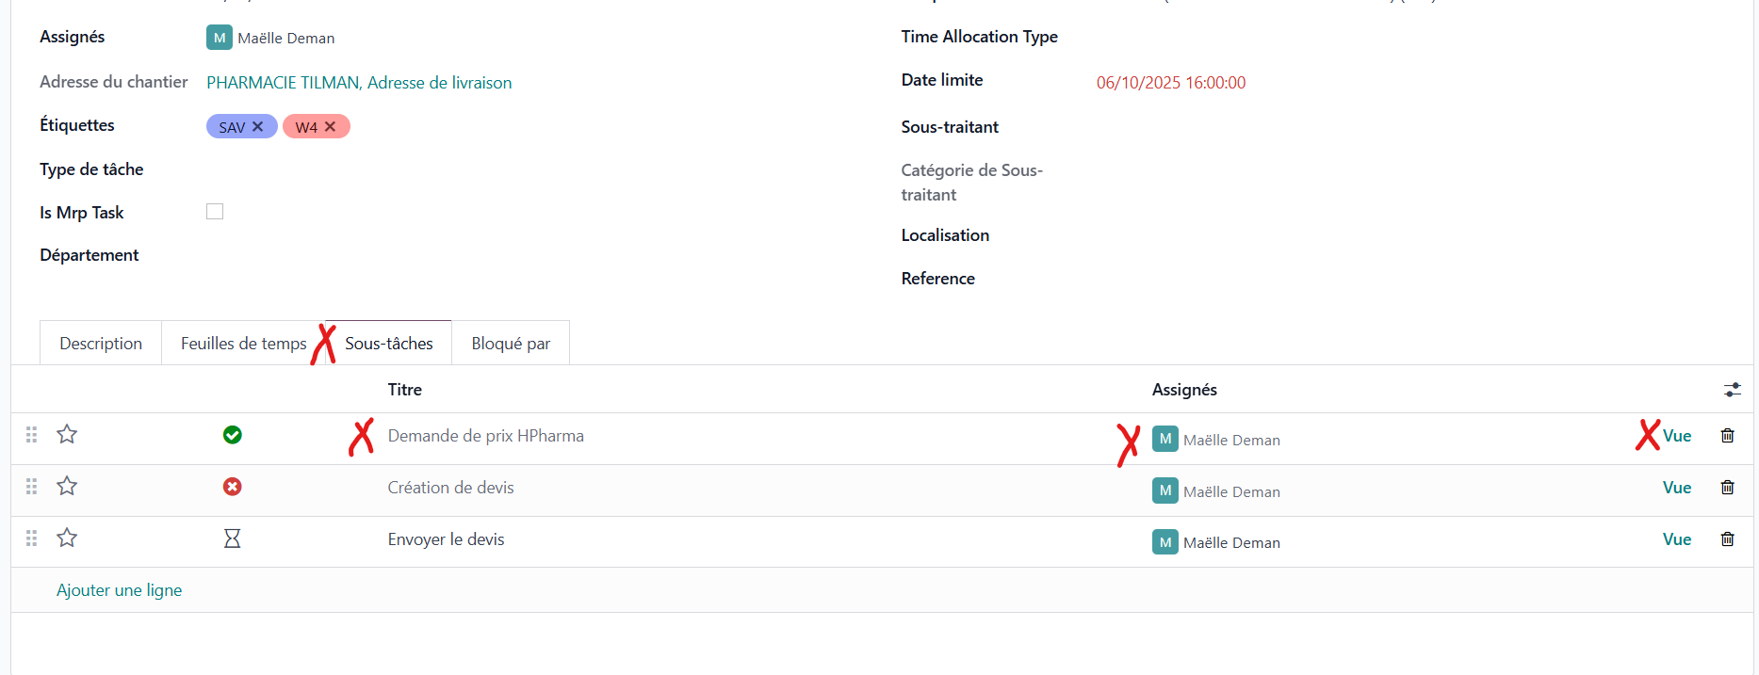This screenshot has height=675, width=1759.
Task: Open column options adjust icon
Action: [x=1732, y=390]
